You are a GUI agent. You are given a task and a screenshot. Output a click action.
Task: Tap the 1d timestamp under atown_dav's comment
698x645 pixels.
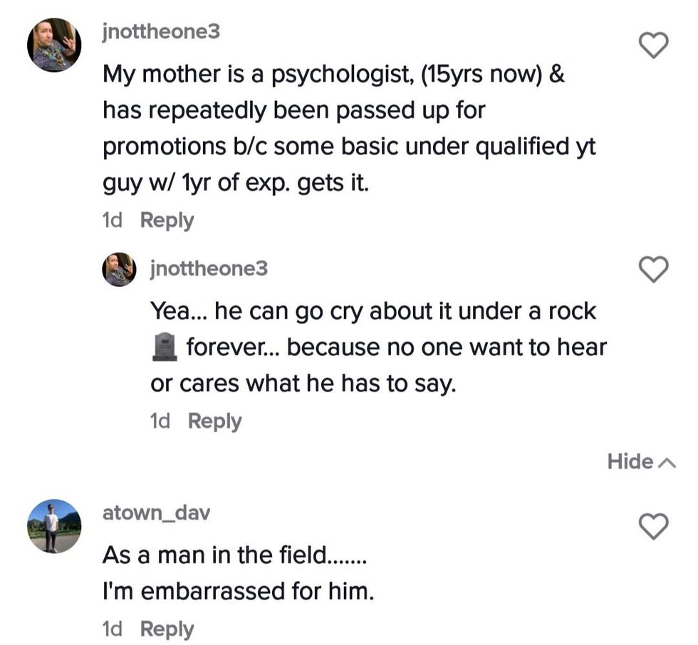pyautogui.click(x=113, y=629)
